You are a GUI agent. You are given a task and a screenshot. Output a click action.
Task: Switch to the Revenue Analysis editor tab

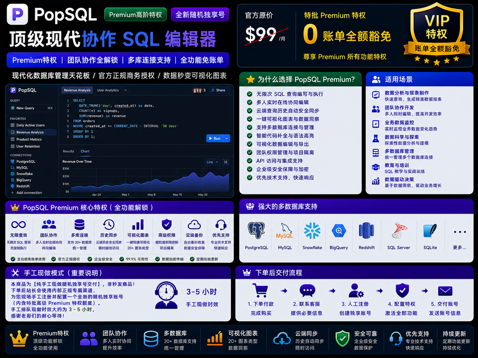[77, 90]
